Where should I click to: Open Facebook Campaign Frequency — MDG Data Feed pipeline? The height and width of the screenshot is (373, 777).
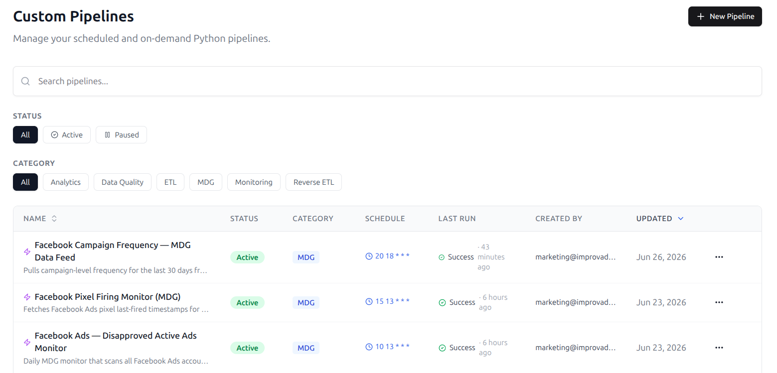(x=113, y=251)
